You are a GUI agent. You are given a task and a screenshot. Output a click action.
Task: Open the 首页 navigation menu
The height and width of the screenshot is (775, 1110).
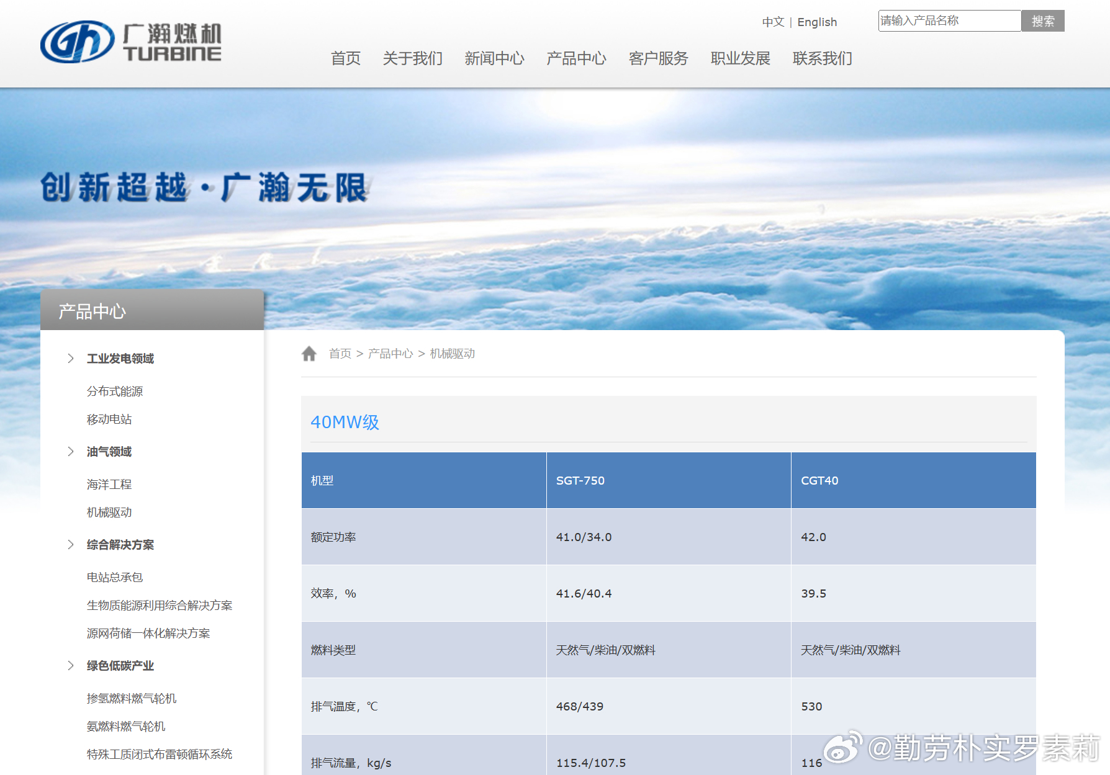pyautogui.click(x=346, y=58)
